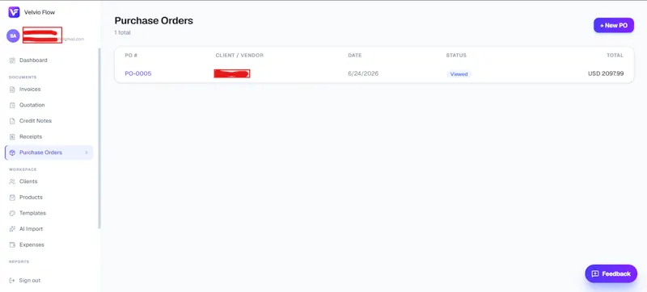Click the STATUS column header
The image size is (647, 292).
(x=456, y=56)
